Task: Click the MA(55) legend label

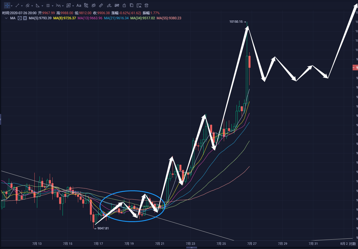Action: pos(169,18)
